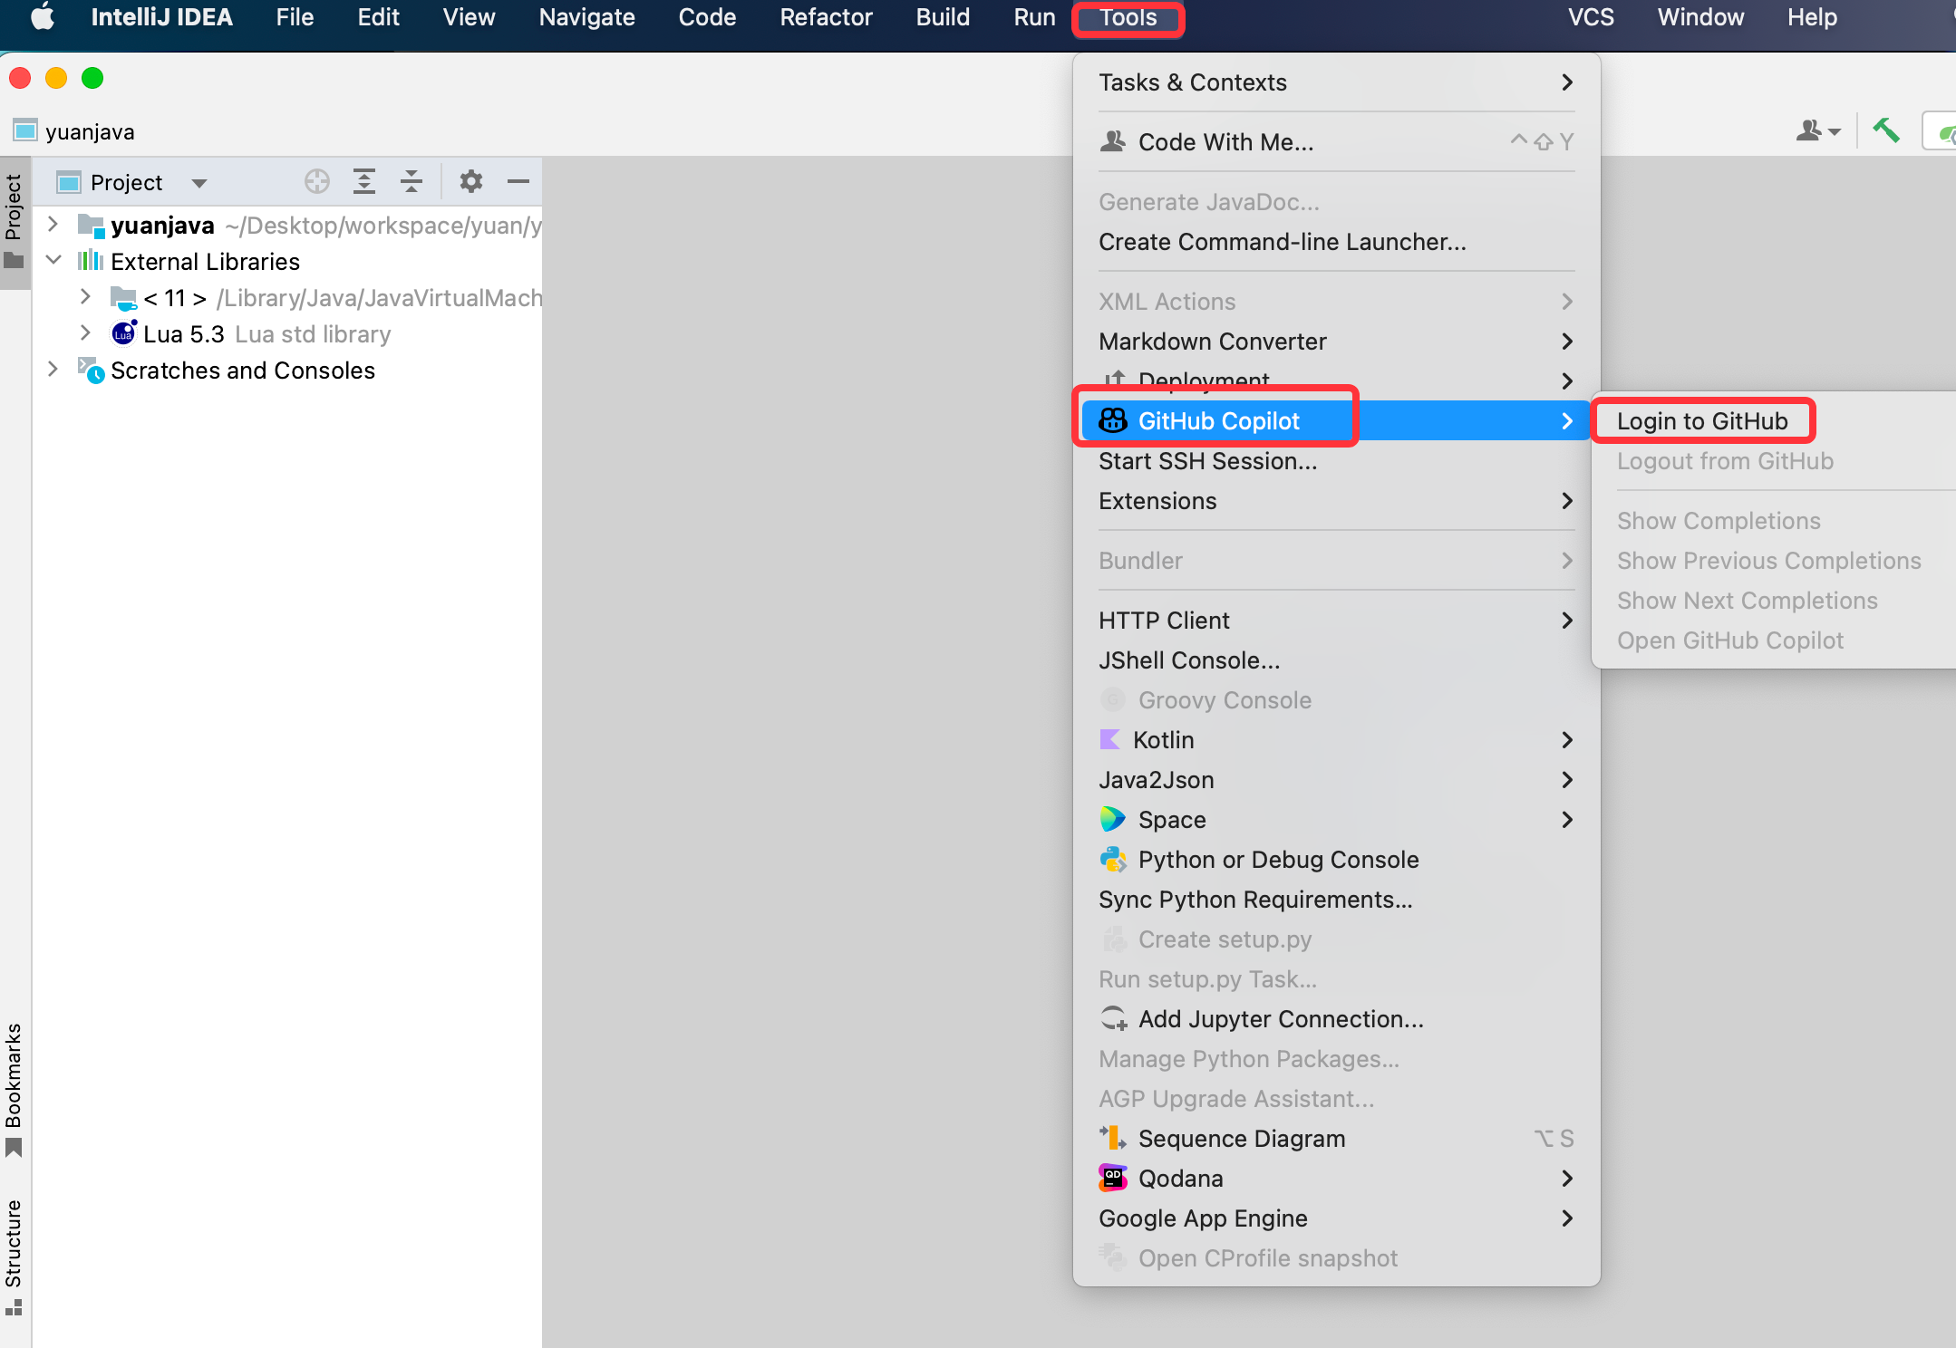Open the Navigate menu

click(x=586, y=17)
